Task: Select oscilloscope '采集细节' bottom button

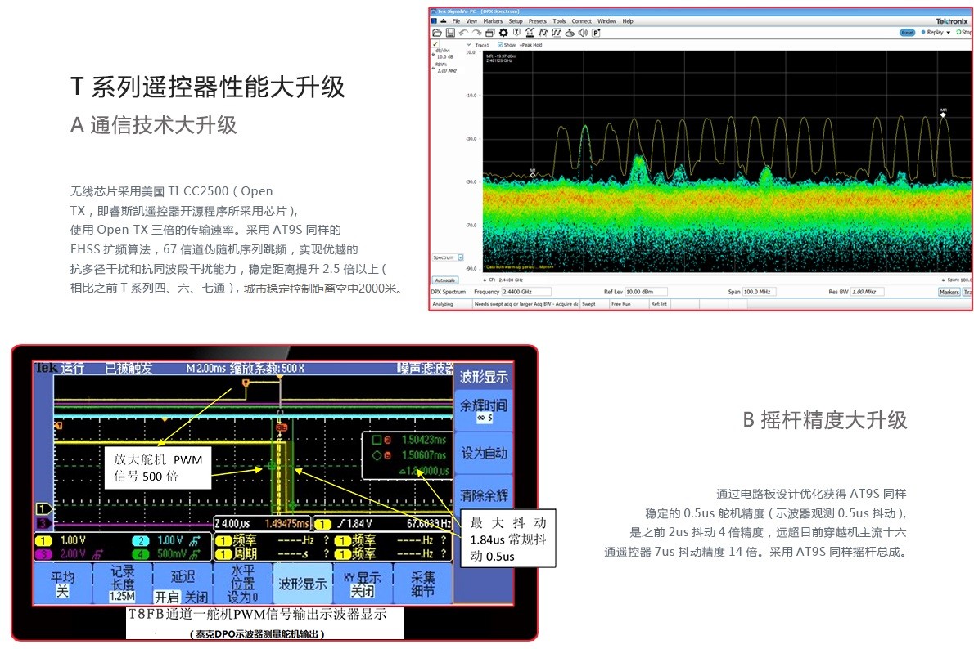Action: (x=422, y=584)
